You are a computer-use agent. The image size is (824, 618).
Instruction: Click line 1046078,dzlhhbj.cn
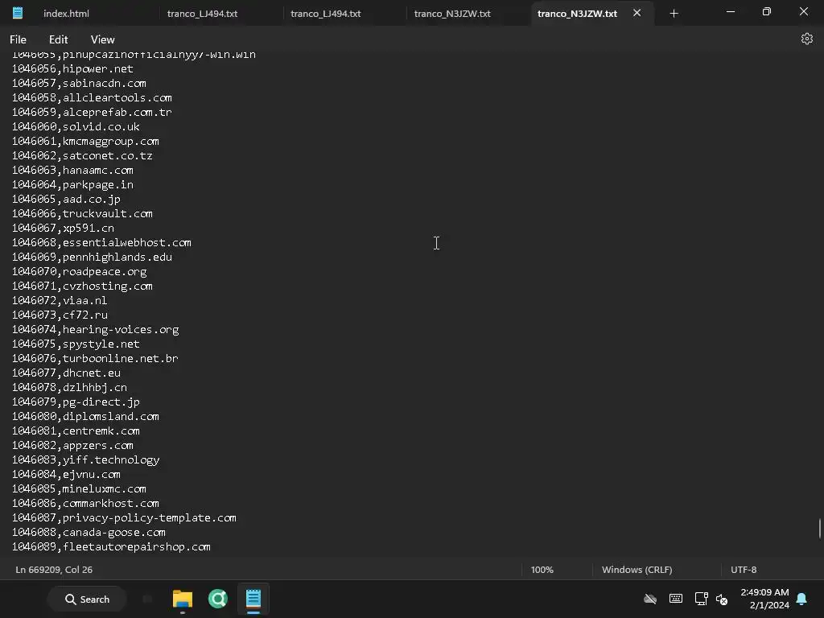click(69, 387)
